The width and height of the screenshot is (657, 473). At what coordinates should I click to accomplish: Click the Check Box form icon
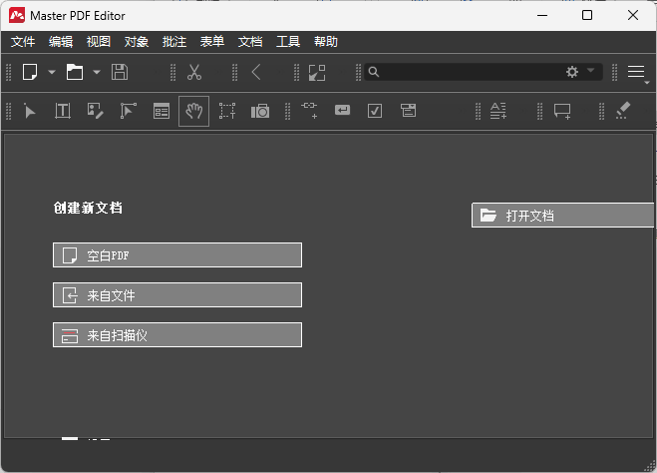[x=375, y=111]
